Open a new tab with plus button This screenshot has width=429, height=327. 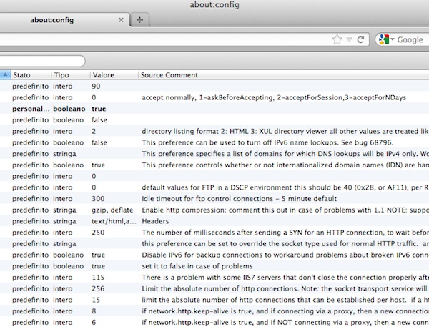[x=140, y=20]
